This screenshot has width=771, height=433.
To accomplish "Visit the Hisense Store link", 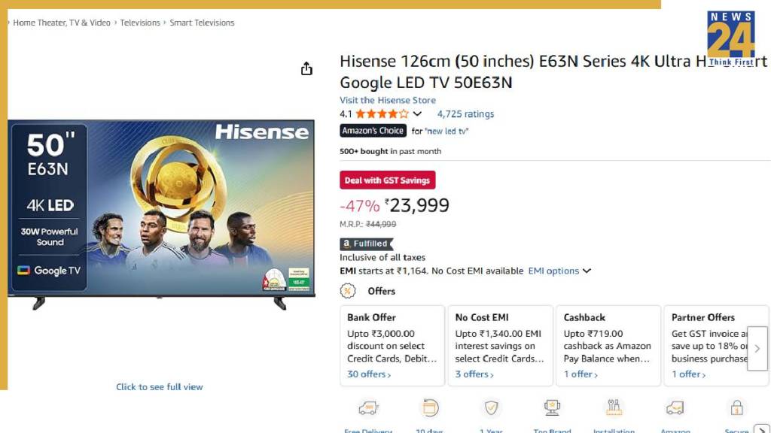I will [x=388, y=100].
